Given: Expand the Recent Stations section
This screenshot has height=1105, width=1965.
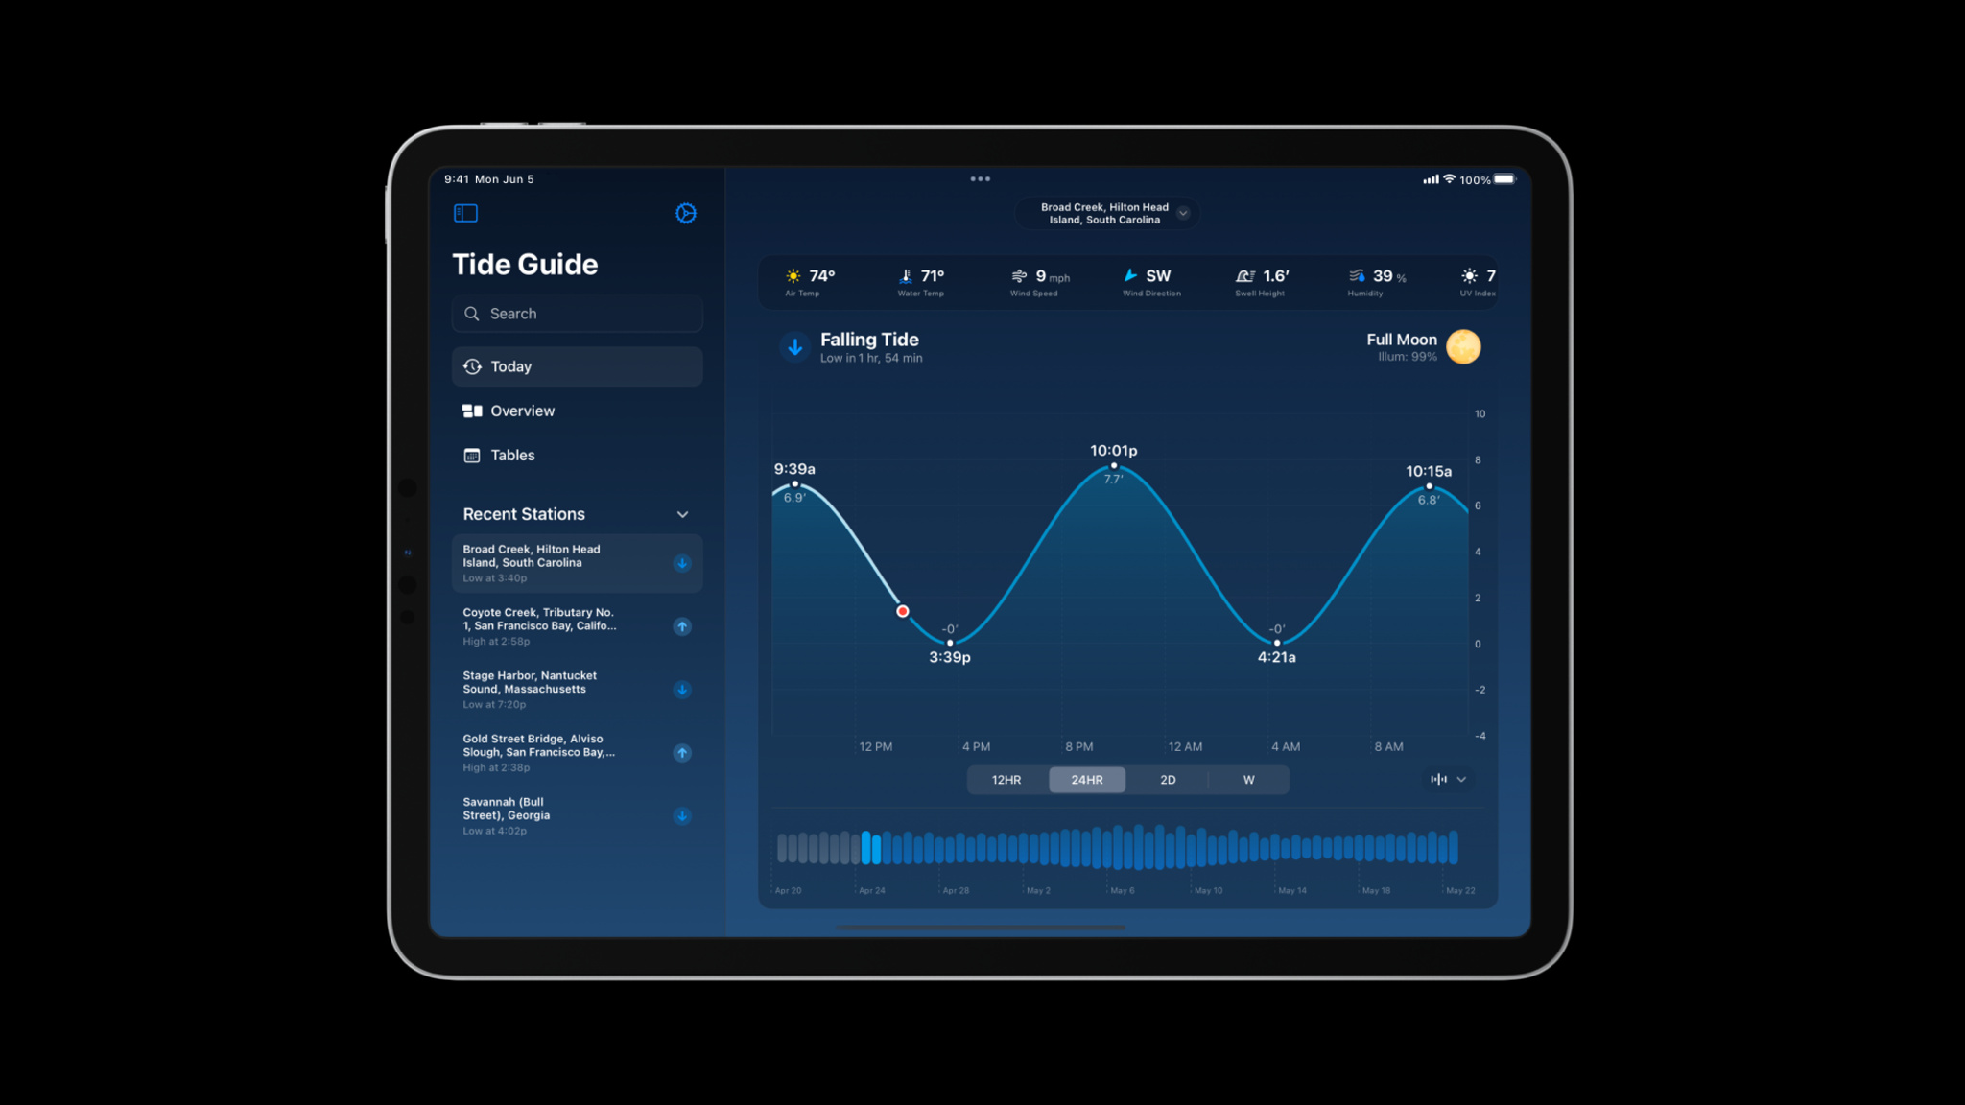Looking at the screenshot, I should coord(686,514).
